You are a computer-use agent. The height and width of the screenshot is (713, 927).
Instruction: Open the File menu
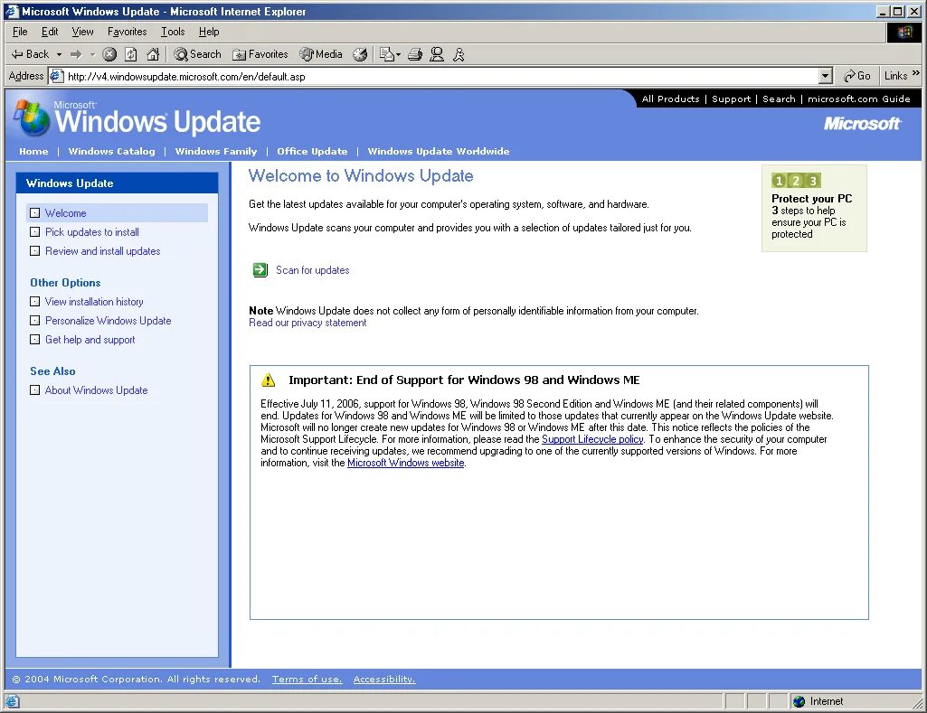tap(20, 32)
